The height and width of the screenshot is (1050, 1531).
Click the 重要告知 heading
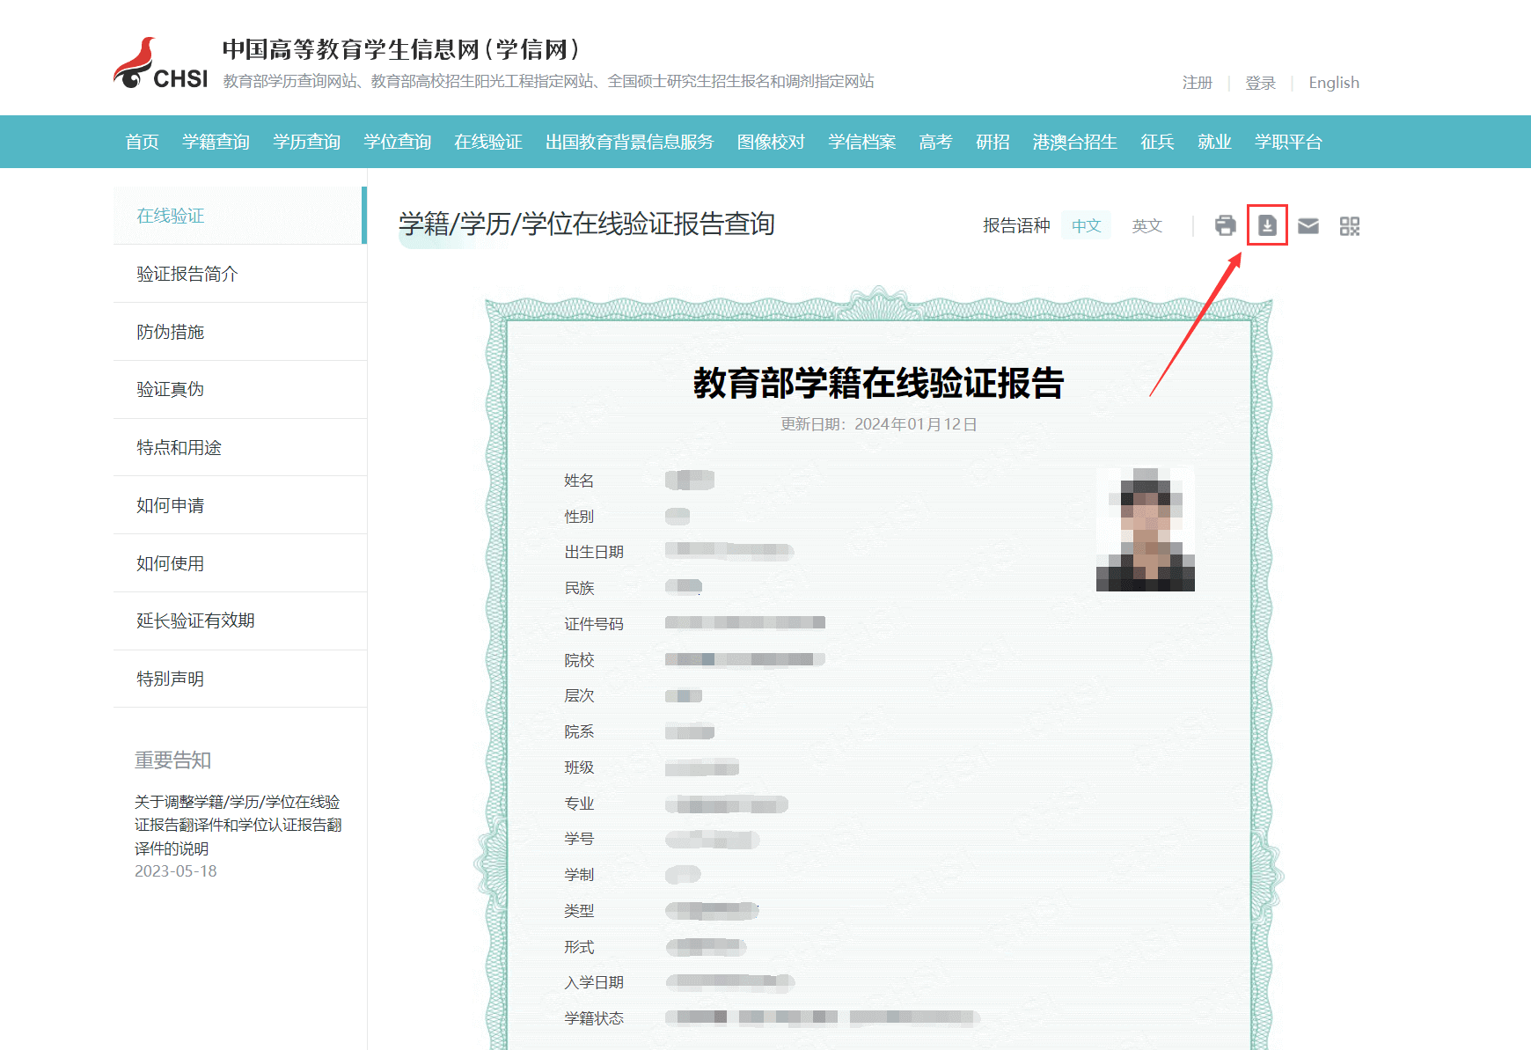coord(172,760)
